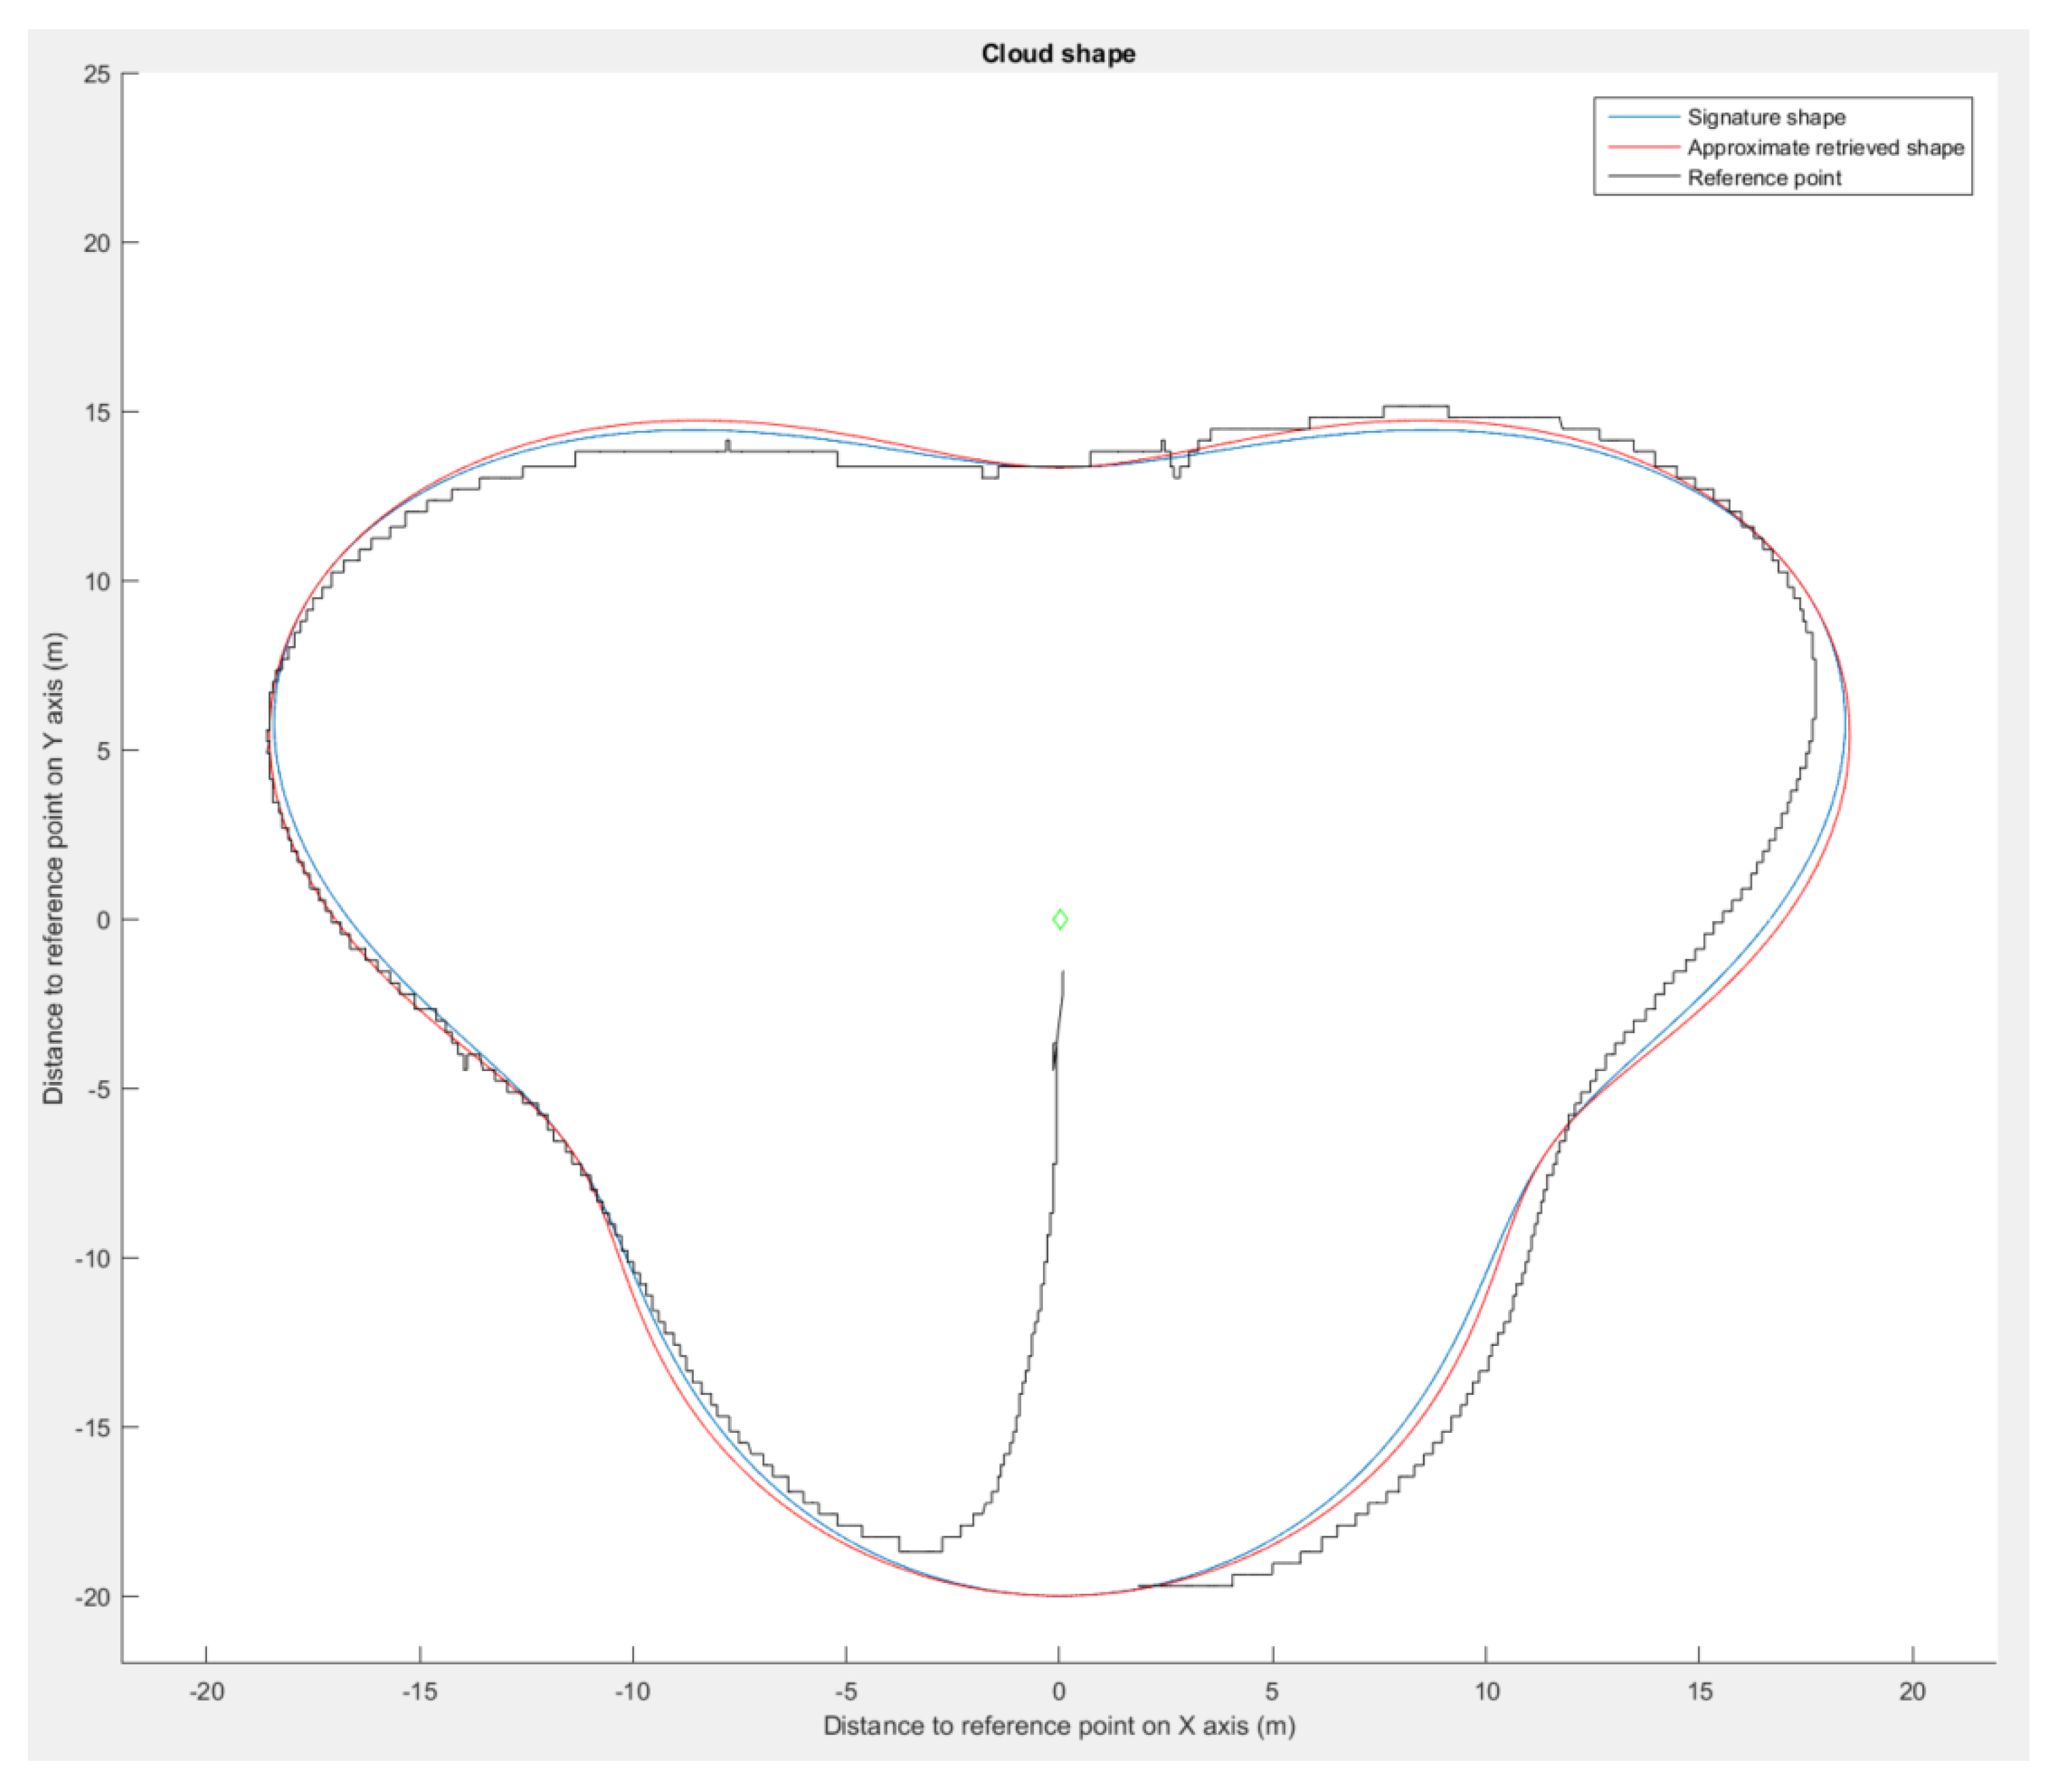Click the -20 tick label on Y axis
This screenshot has width=2062, height=1792.
coord(93,1597)
